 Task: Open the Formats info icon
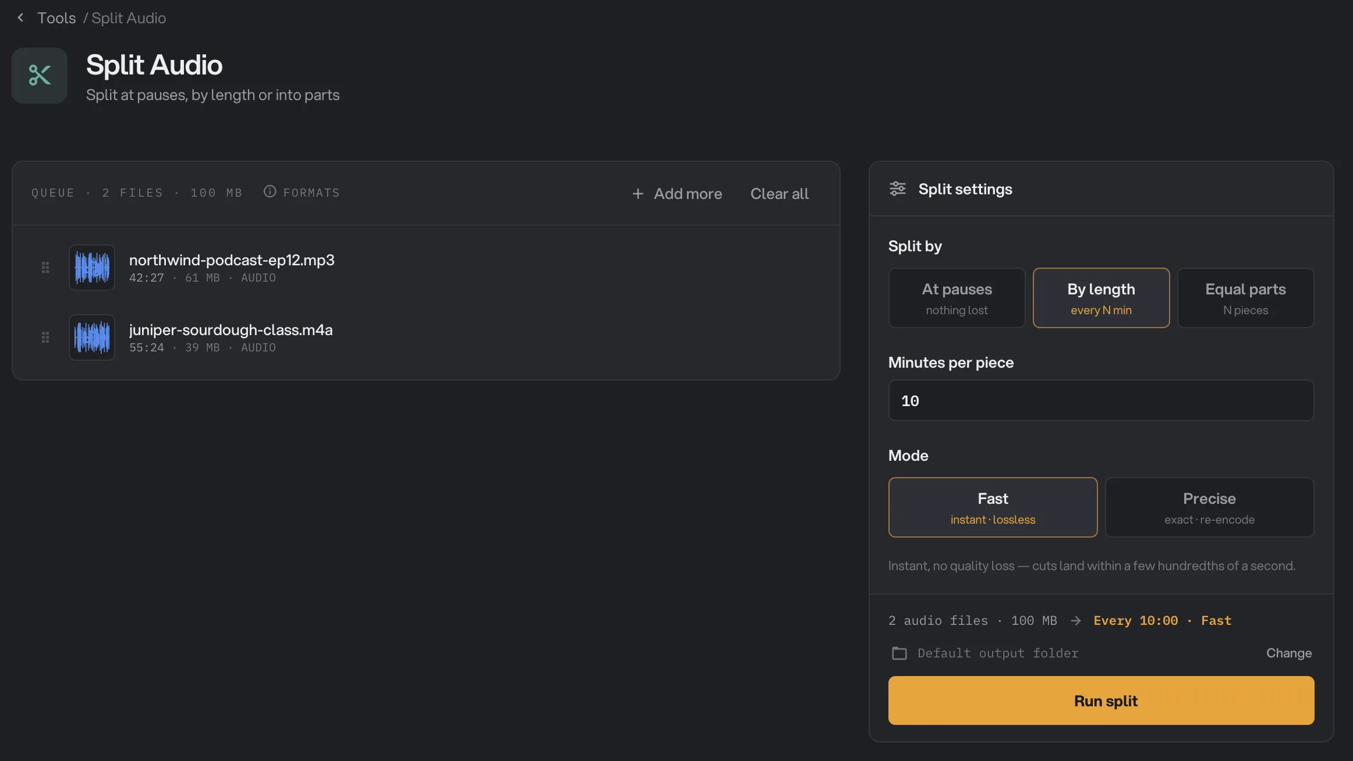[270, 191]
